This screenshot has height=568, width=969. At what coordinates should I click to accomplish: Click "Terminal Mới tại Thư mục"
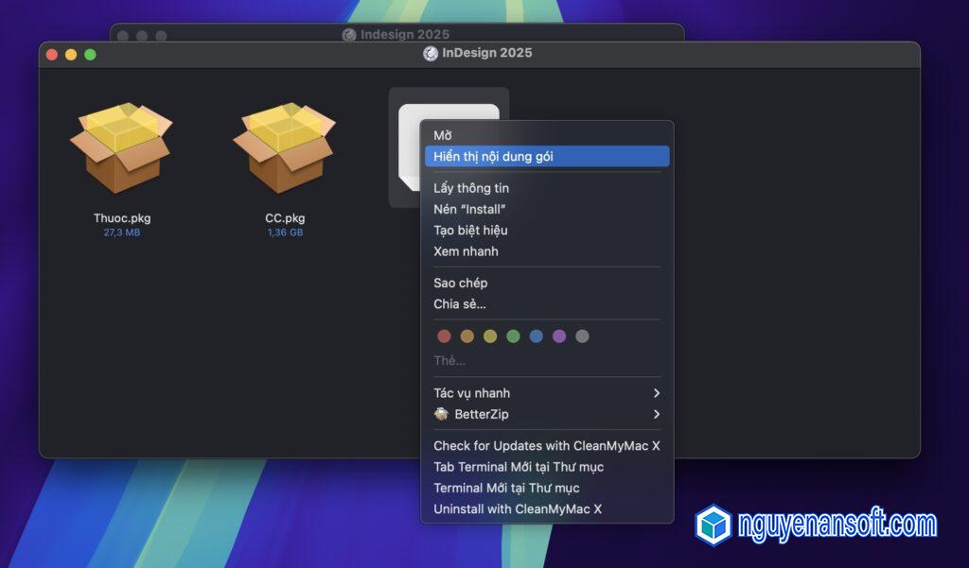pos(506,488)
